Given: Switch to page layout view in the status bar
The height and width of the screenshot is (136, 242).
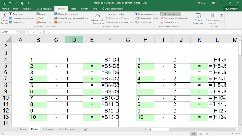Looking at the screenshot, I should [x=200, y=134].
